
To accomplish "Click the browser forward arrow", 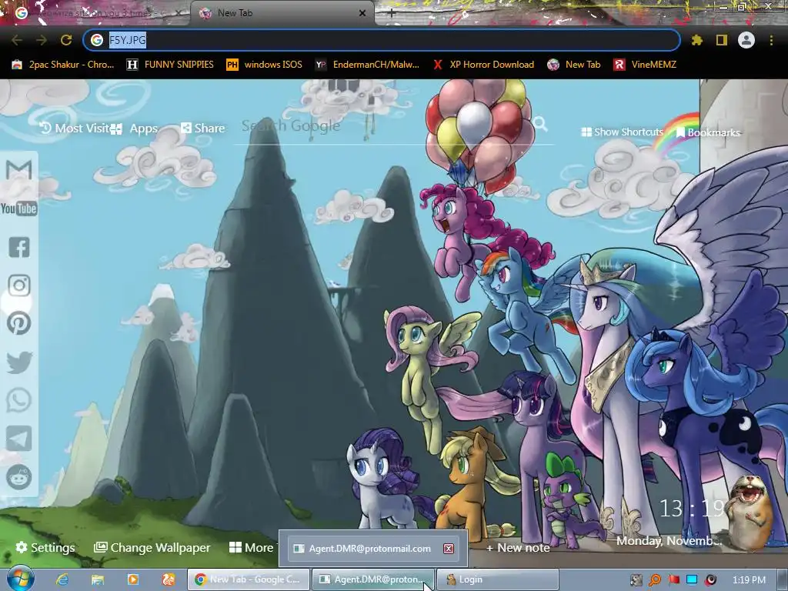I will coord(42,40).
